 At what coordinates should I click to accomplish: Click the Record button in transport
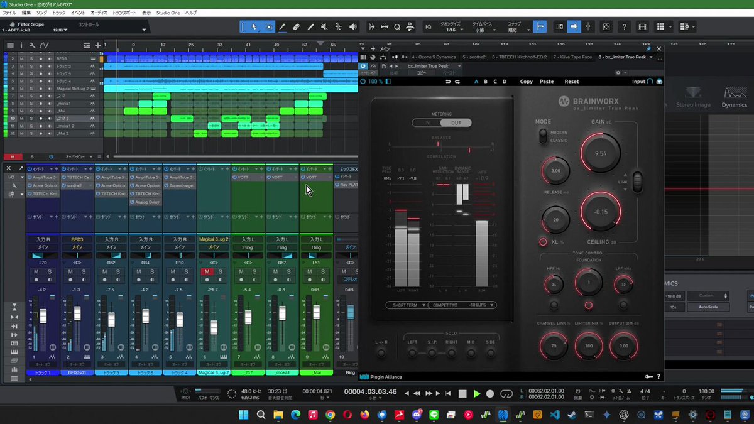(x=490, y=394)
